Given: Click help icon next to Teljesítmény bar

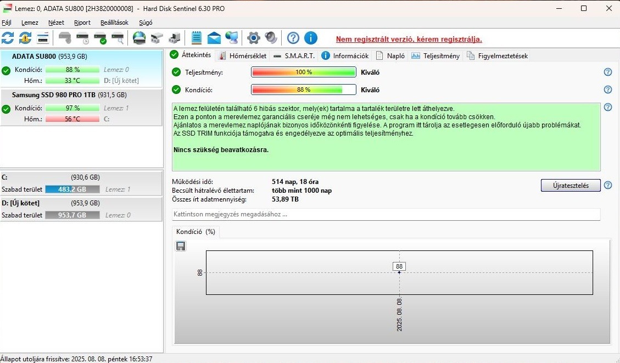Looking at the screenshot, I should [x=608, y=72].
